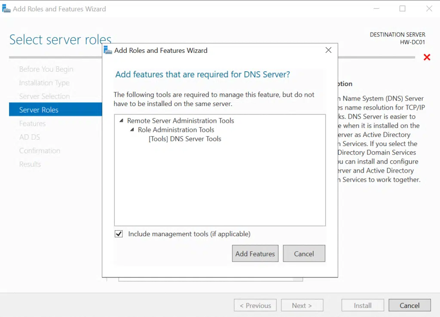The height and width of the screenshot is (317, 440).
Task: Switch to the Installation Type step
Action: [x=44, y=83]
